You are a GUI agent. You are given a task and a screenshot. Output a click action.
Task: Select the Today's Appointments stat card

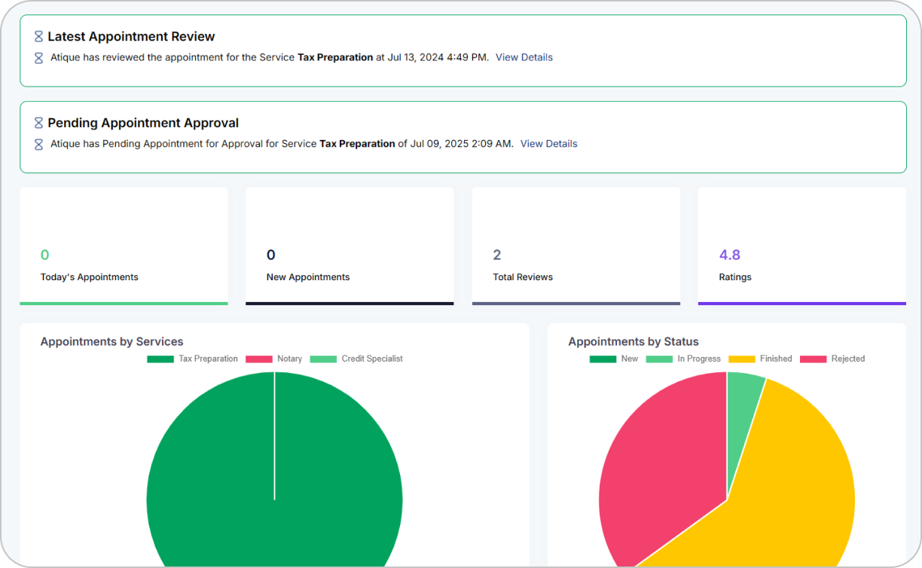click(x=124, y=246)
